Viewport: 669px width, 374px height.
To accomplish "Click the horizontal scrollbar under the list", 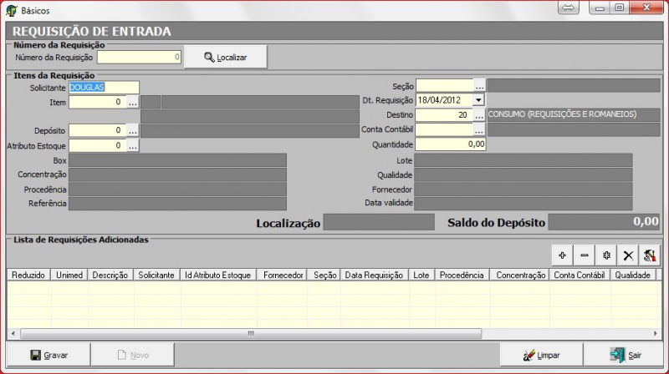I will 251,333.
